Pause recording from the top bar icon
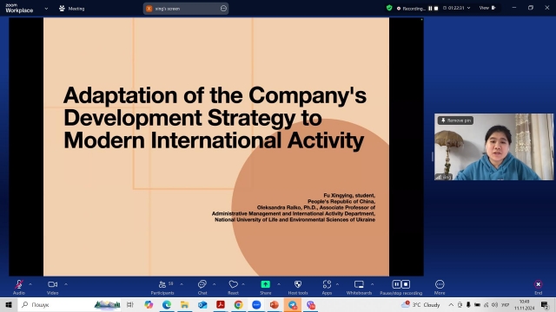556x312 pixels. tap(430, 8)
